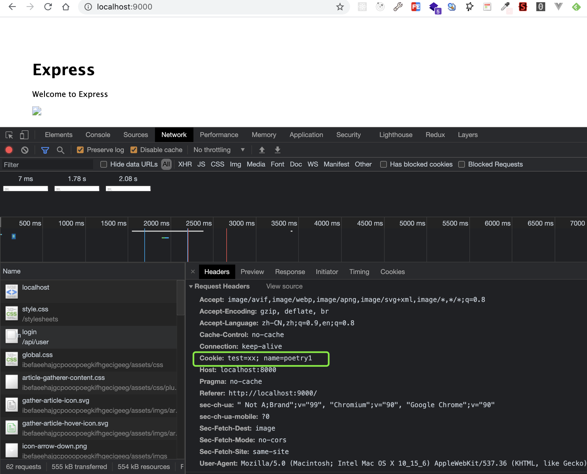Open the No throttling dropdown
587x474 pixels.
(x=219, y=150)
